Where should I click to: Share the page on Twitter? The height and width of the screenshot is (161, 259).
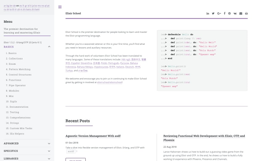point(213,13)
